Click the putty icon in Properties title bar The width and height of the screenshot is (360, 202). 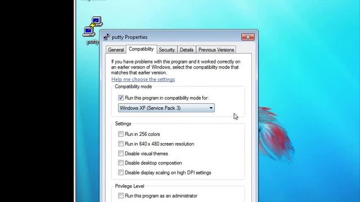(106, 37)
